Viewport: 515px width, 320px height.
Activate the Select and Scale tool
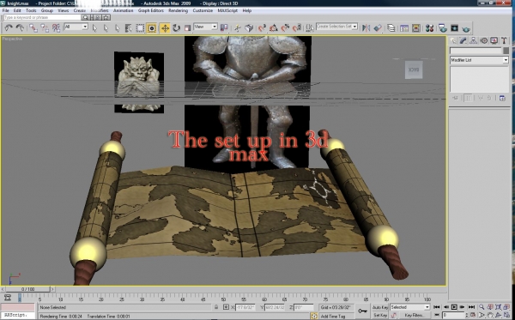pos(187,28)
